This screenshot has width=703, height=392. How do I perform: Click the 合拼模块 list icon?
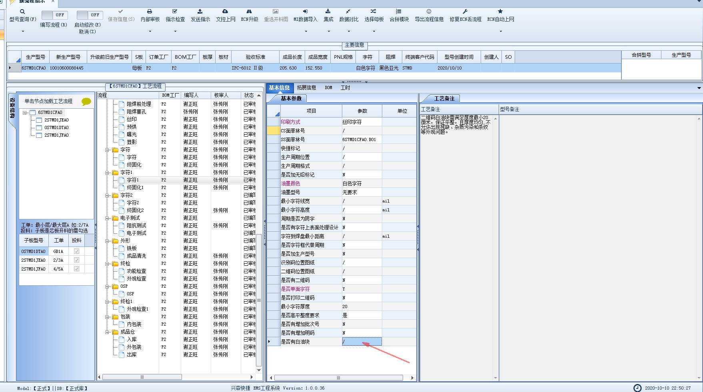pyautogui.click(x=399, y=12)
